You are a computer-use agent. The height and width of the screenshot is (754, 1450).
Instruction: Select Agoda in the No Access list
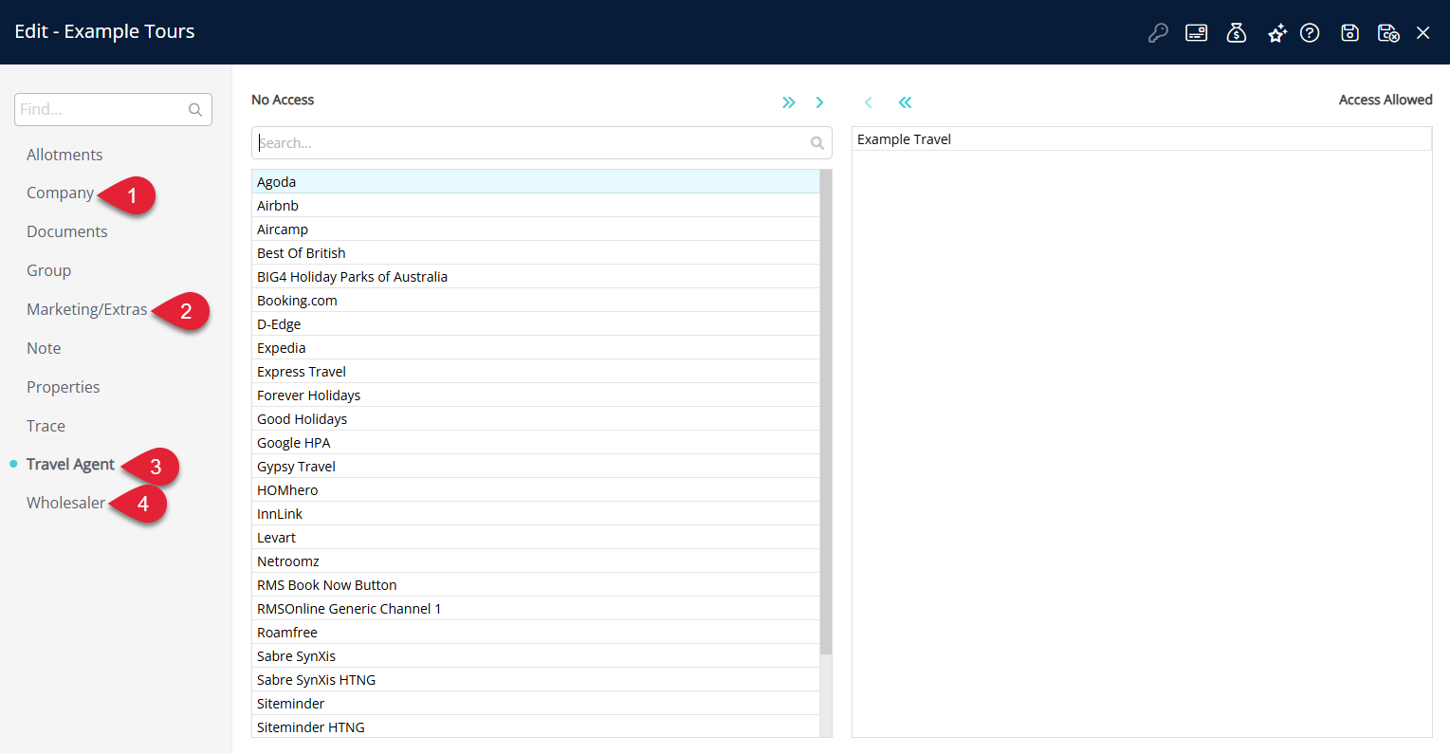pos(536,182)
